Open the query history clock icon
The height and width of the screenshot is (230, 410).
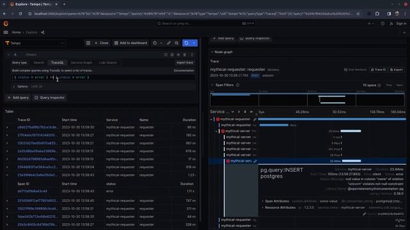click(x=155, y=43)
